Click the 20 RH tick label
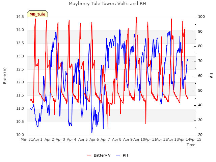 (x=200, y=135)
